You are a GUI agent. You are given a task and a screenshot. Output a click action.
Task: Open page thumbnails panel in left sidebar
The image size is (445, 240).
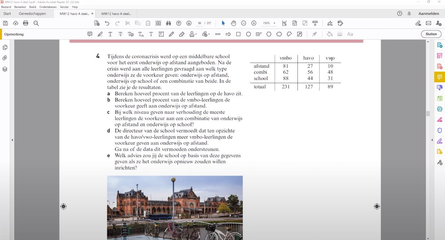pyautogui.click(x=5, y=47)
